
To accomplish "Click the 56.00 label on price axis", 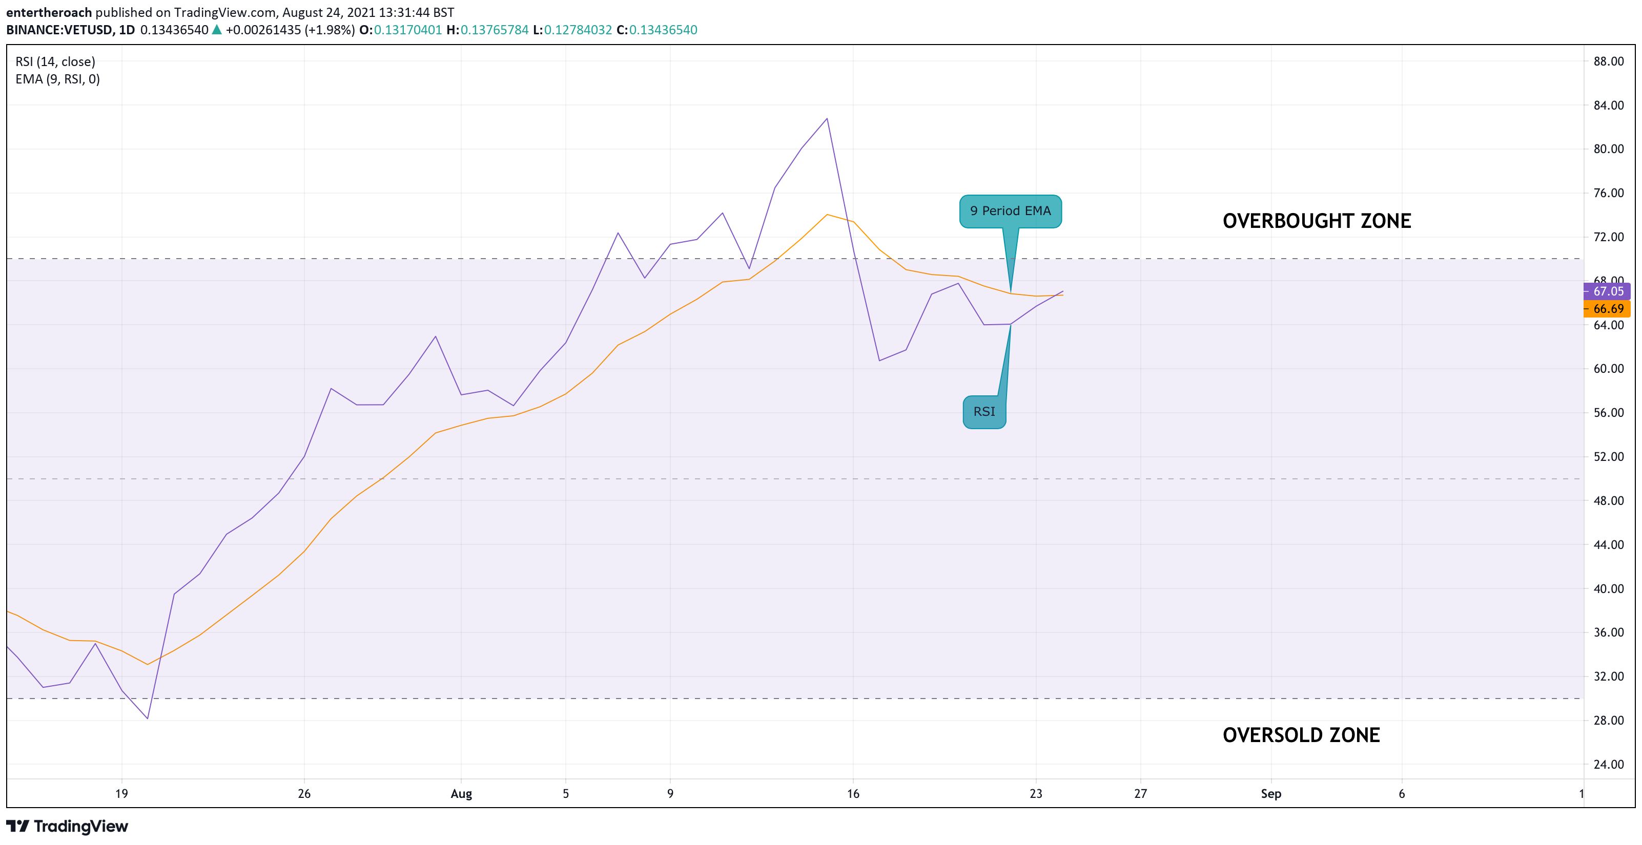I will [x=1608, y=413].
